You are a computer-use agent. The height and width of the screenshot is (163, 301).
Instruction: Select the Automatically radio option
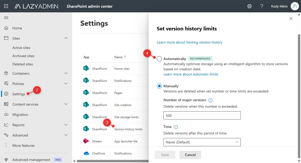click(159, 59)
